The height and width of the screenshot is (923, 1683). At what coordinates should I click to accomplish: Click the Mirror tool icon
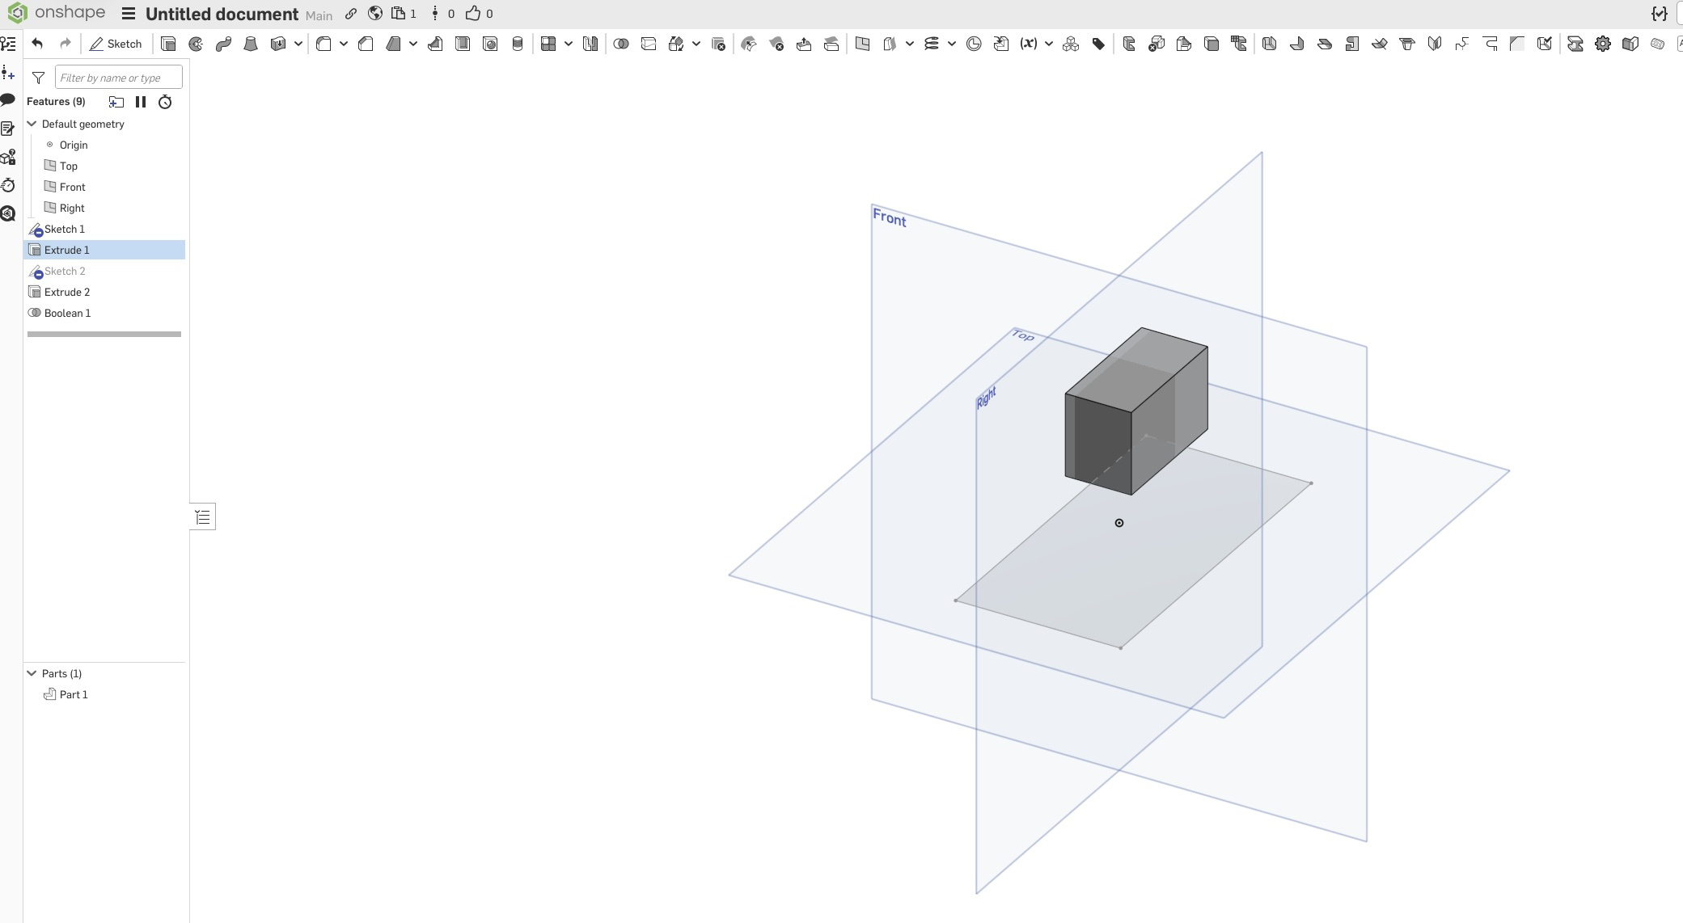(590, 44)
